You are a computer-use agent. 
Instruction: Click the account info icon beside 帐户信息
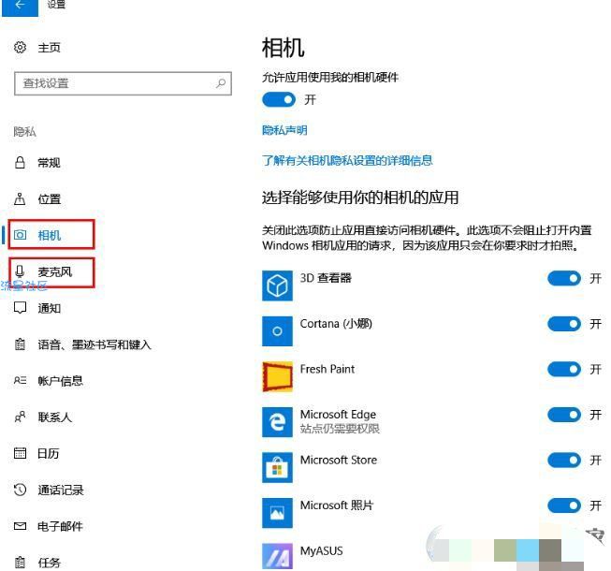pos(20,380)
